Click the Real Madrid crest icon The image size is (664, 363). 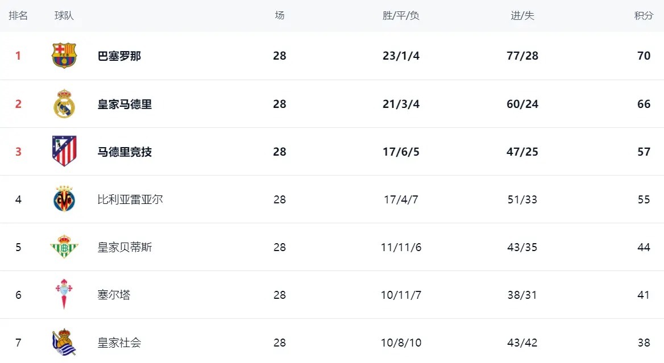coord(64,104)
